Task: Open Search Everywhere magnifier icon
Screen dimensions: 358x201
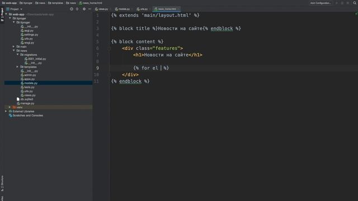Action: click(355, 3)
